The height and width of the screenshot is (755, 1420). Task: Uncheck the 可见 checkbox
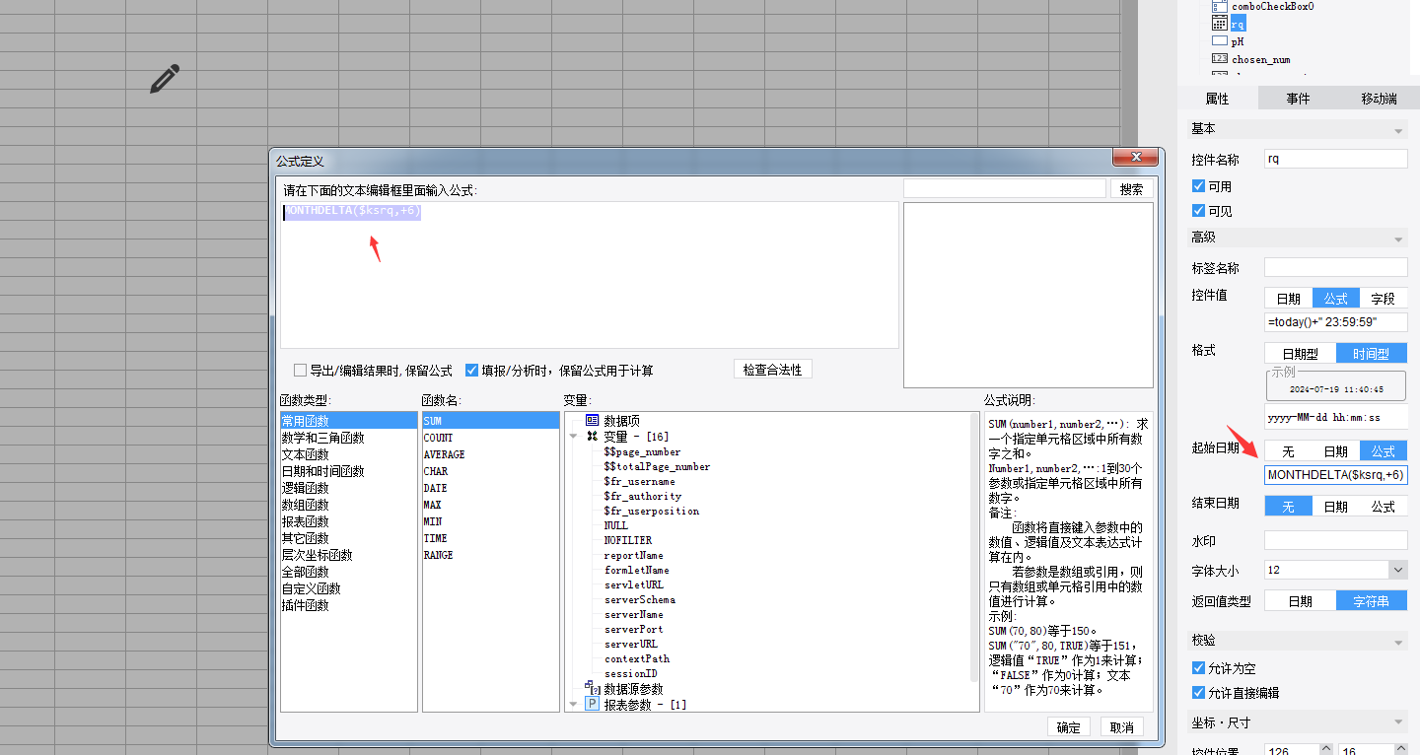click(1198, 211)
